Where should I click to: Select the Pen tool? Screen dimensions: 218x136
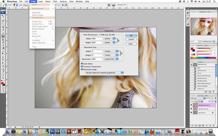3,57
